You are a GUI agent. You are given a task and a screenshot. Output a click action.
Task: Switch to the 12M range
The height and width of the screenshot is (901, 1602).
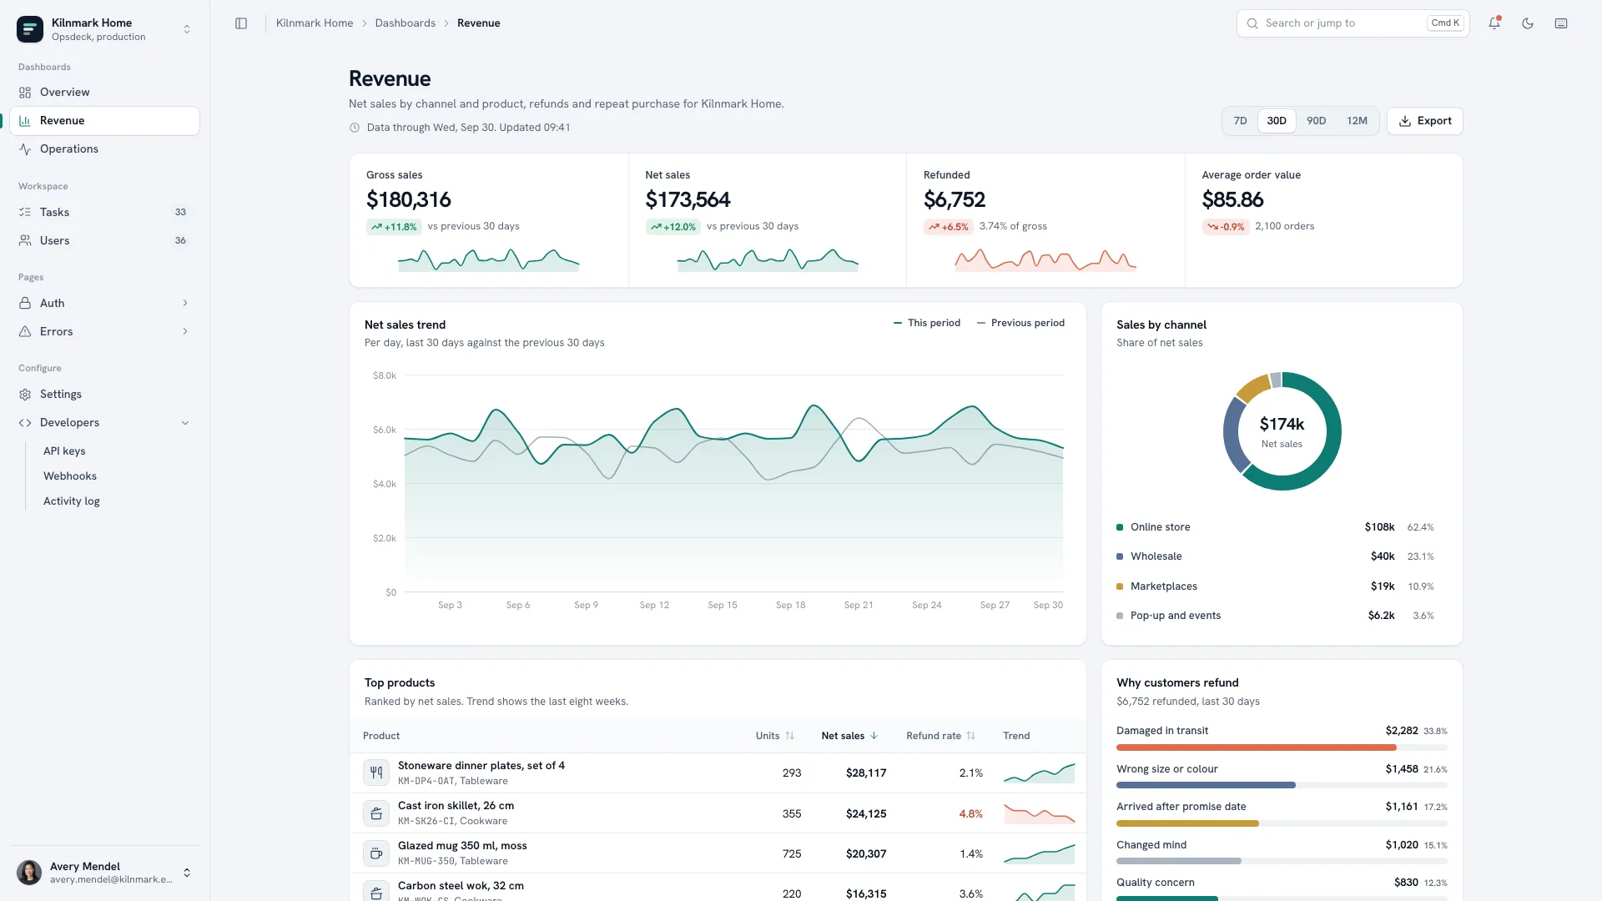1357,121
